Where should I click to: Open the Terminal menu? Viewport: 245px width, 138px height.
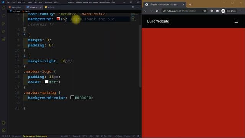(x=48, y=2)
